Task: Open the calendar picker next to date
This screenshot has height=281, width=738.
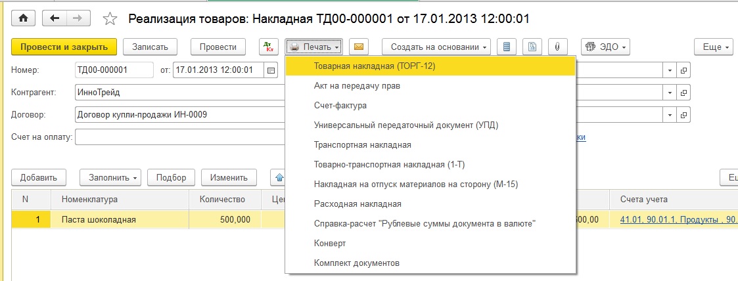Action: point(270,70)
